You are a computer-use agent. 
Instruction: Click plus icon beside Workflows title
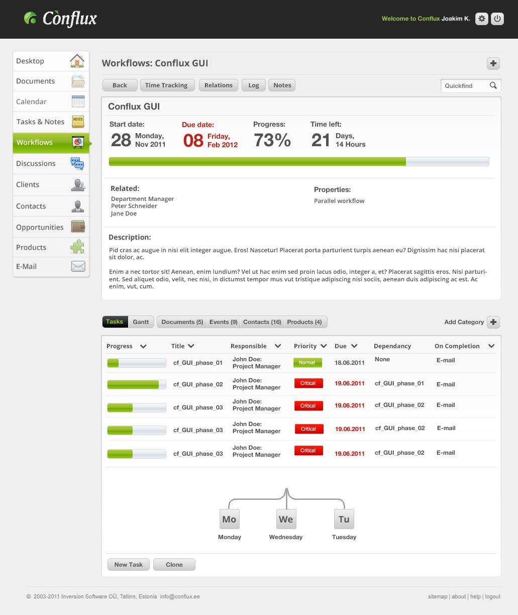493,63
